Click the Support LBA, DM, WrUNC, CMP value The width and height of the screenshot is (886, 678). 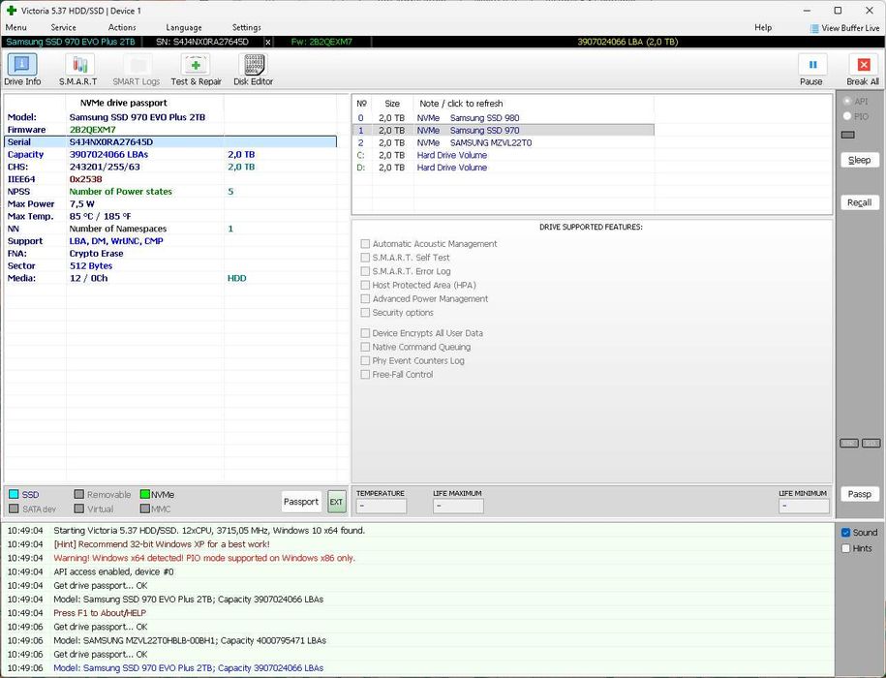[116, 241]
